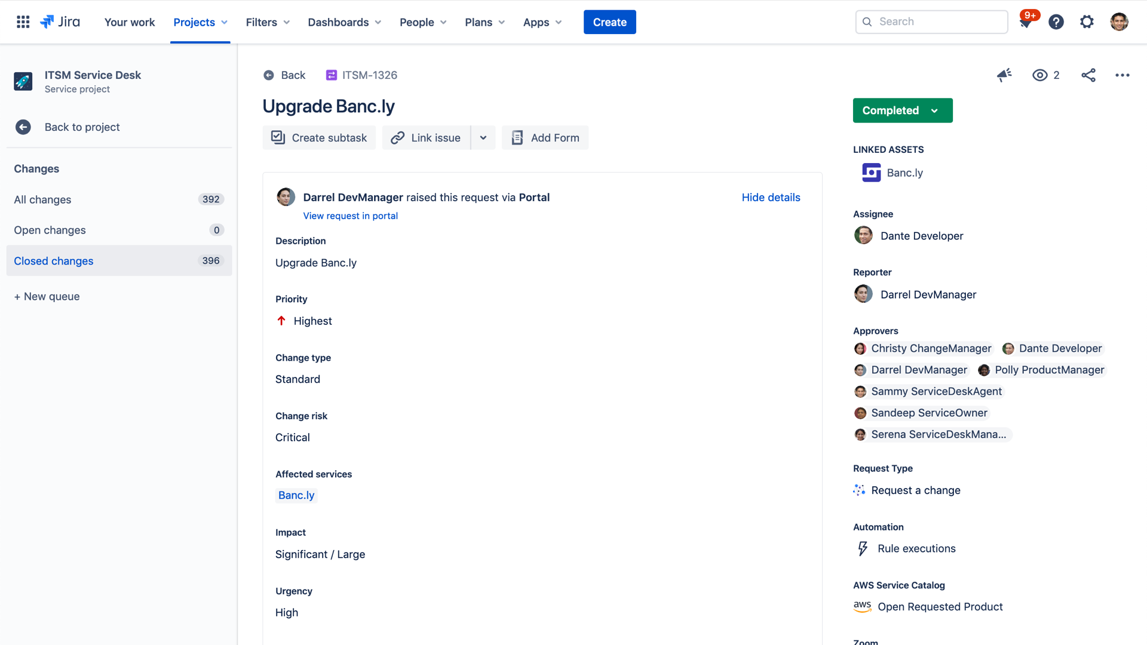Screen dimensions: 1147x645
Task: Open Requested Product in AWS Service Catalog
Action: 940,607
